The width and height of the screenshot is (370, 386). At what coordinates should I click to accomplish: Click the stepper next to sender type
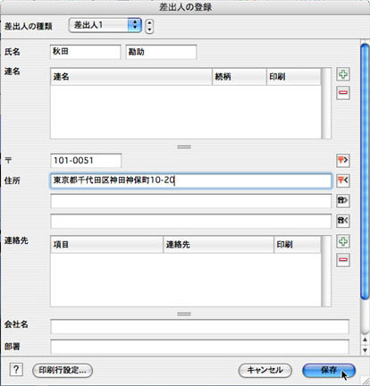pos(149,26)
